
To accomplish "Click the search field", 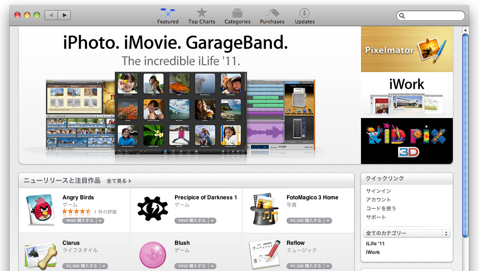I will pyautogui.click(x=430, y=16).
